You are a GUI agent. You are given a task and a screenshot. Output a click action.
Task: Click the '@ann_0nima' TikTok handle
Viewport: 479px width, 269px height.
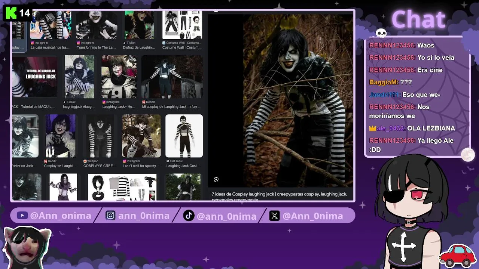[226, 216]
